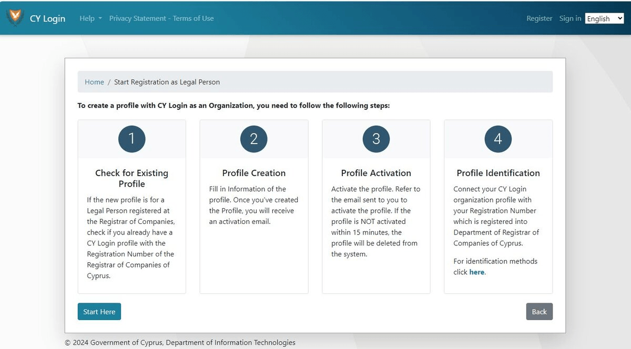Click the step 3 circle icon
The height and width of the screenshot is (349, 631).
376,139
